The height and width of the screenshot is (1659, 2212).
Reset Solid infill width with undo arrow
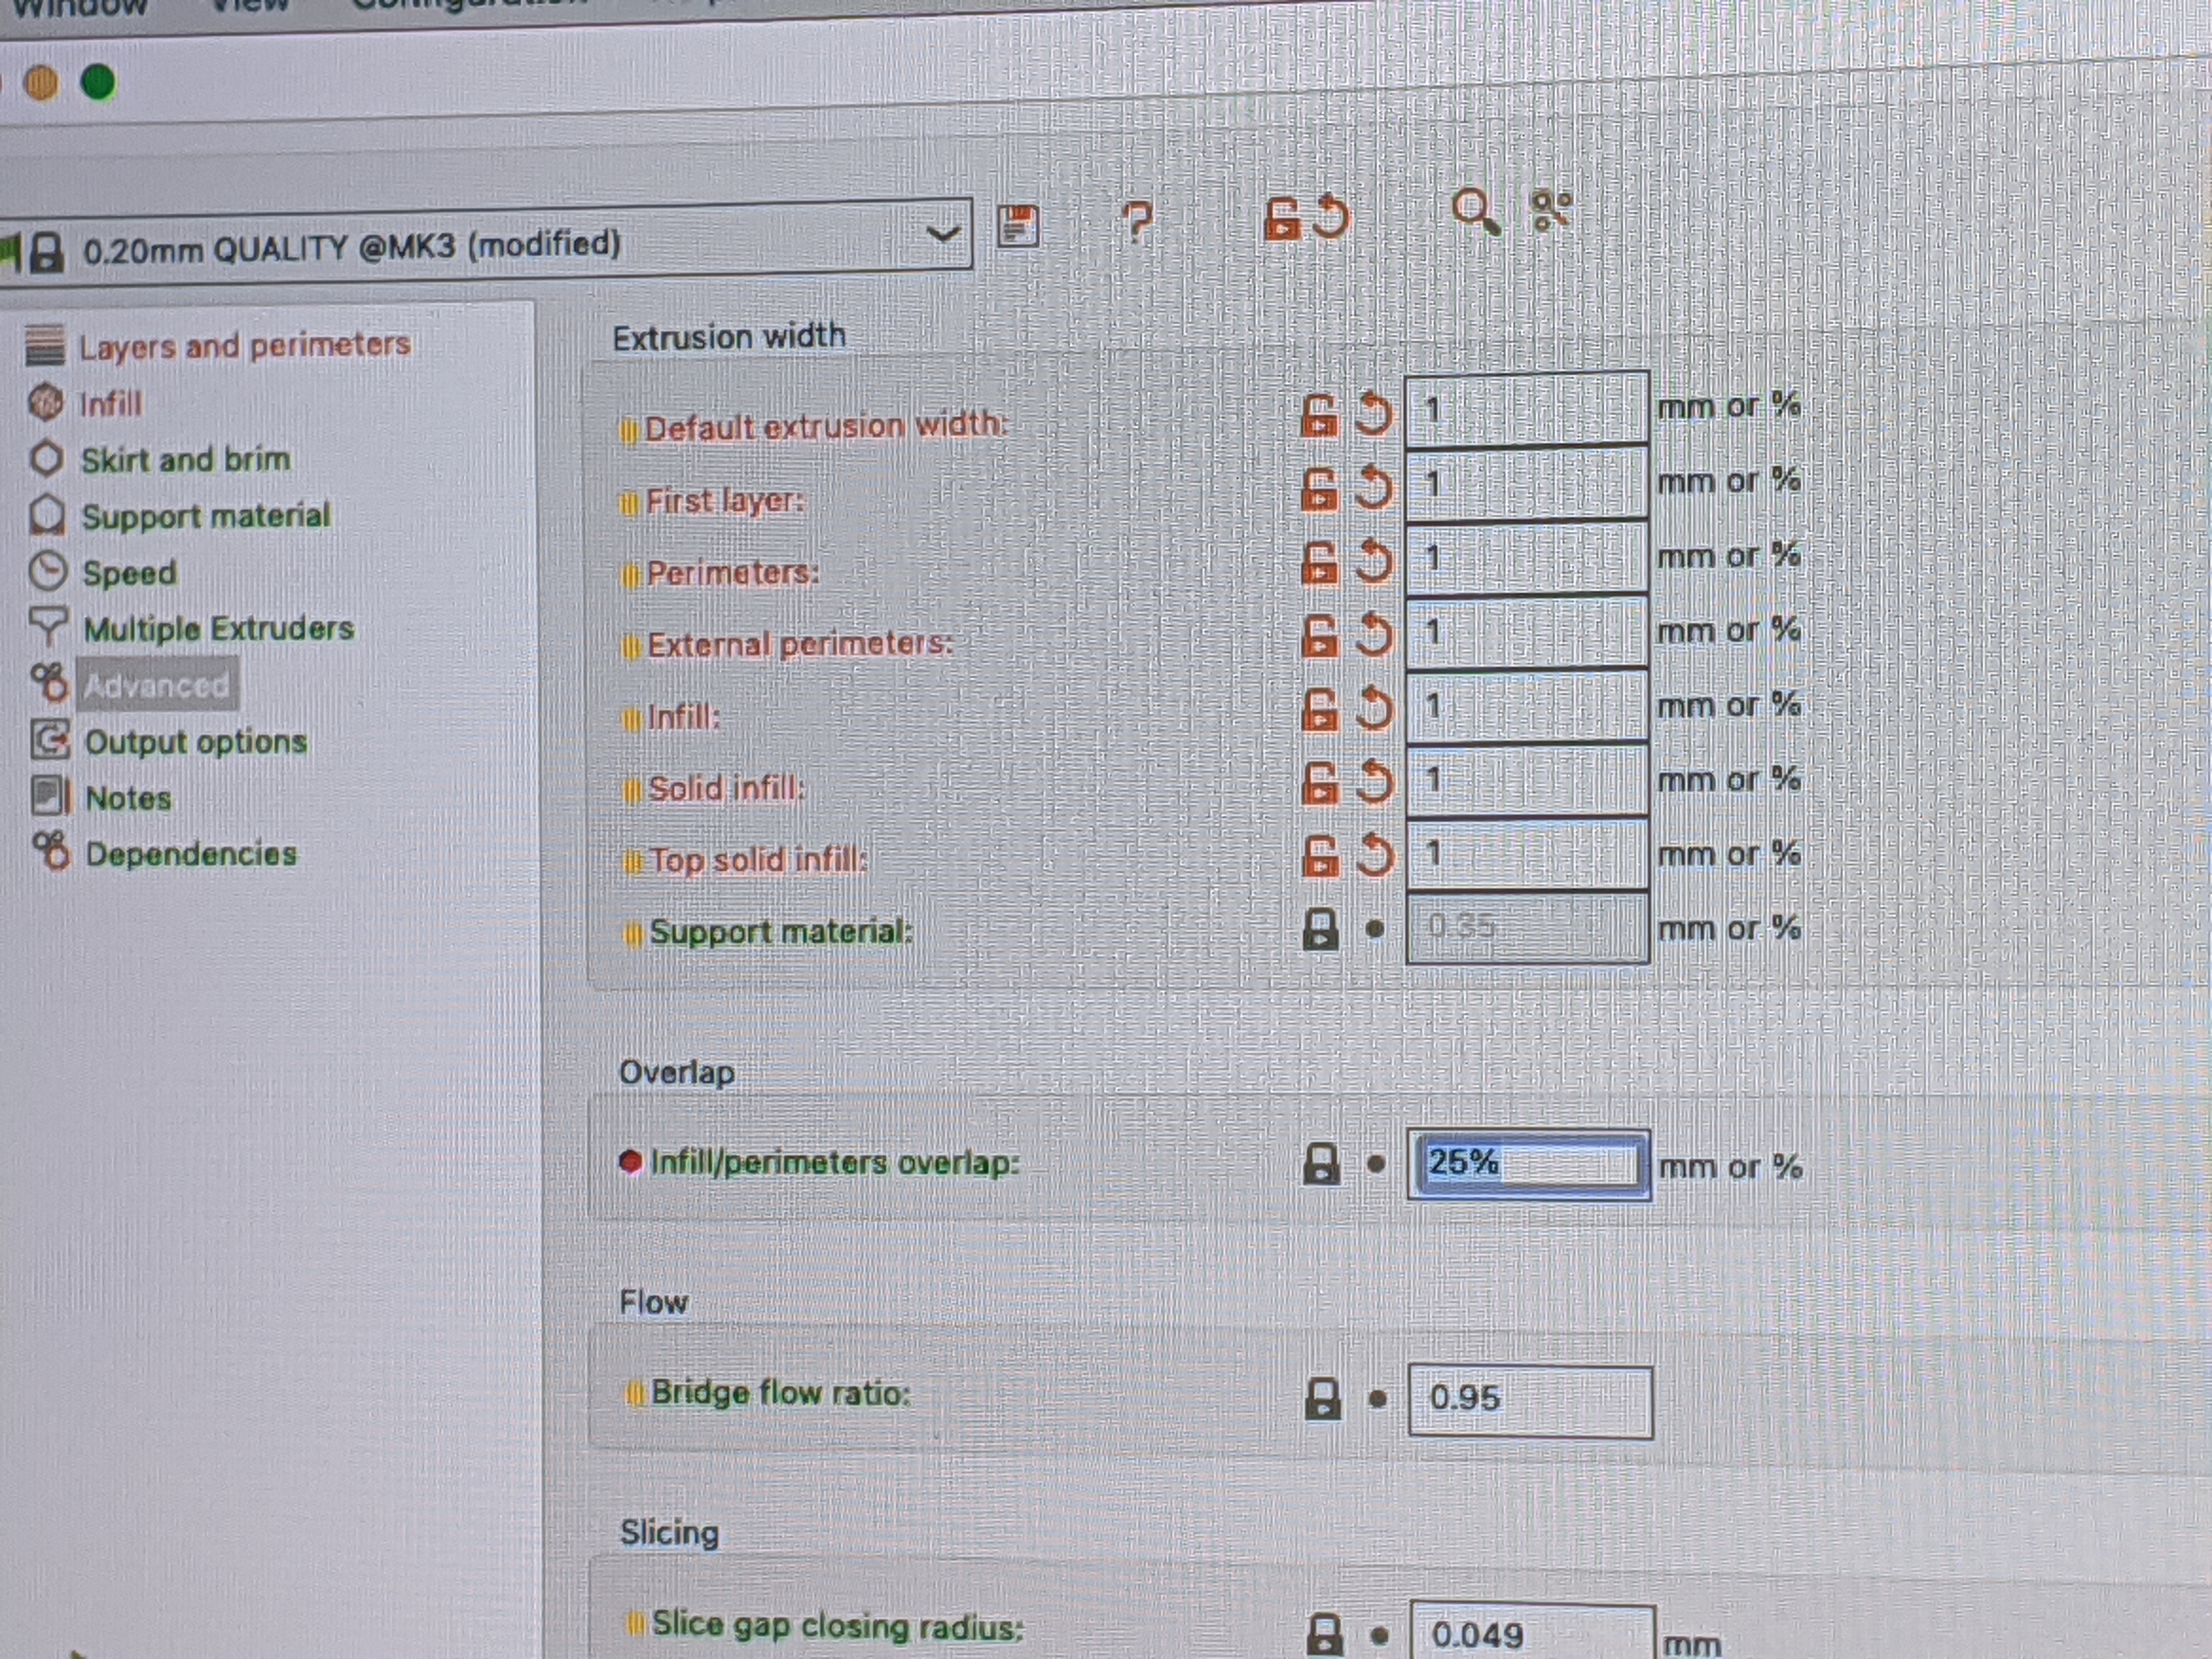1375,782
